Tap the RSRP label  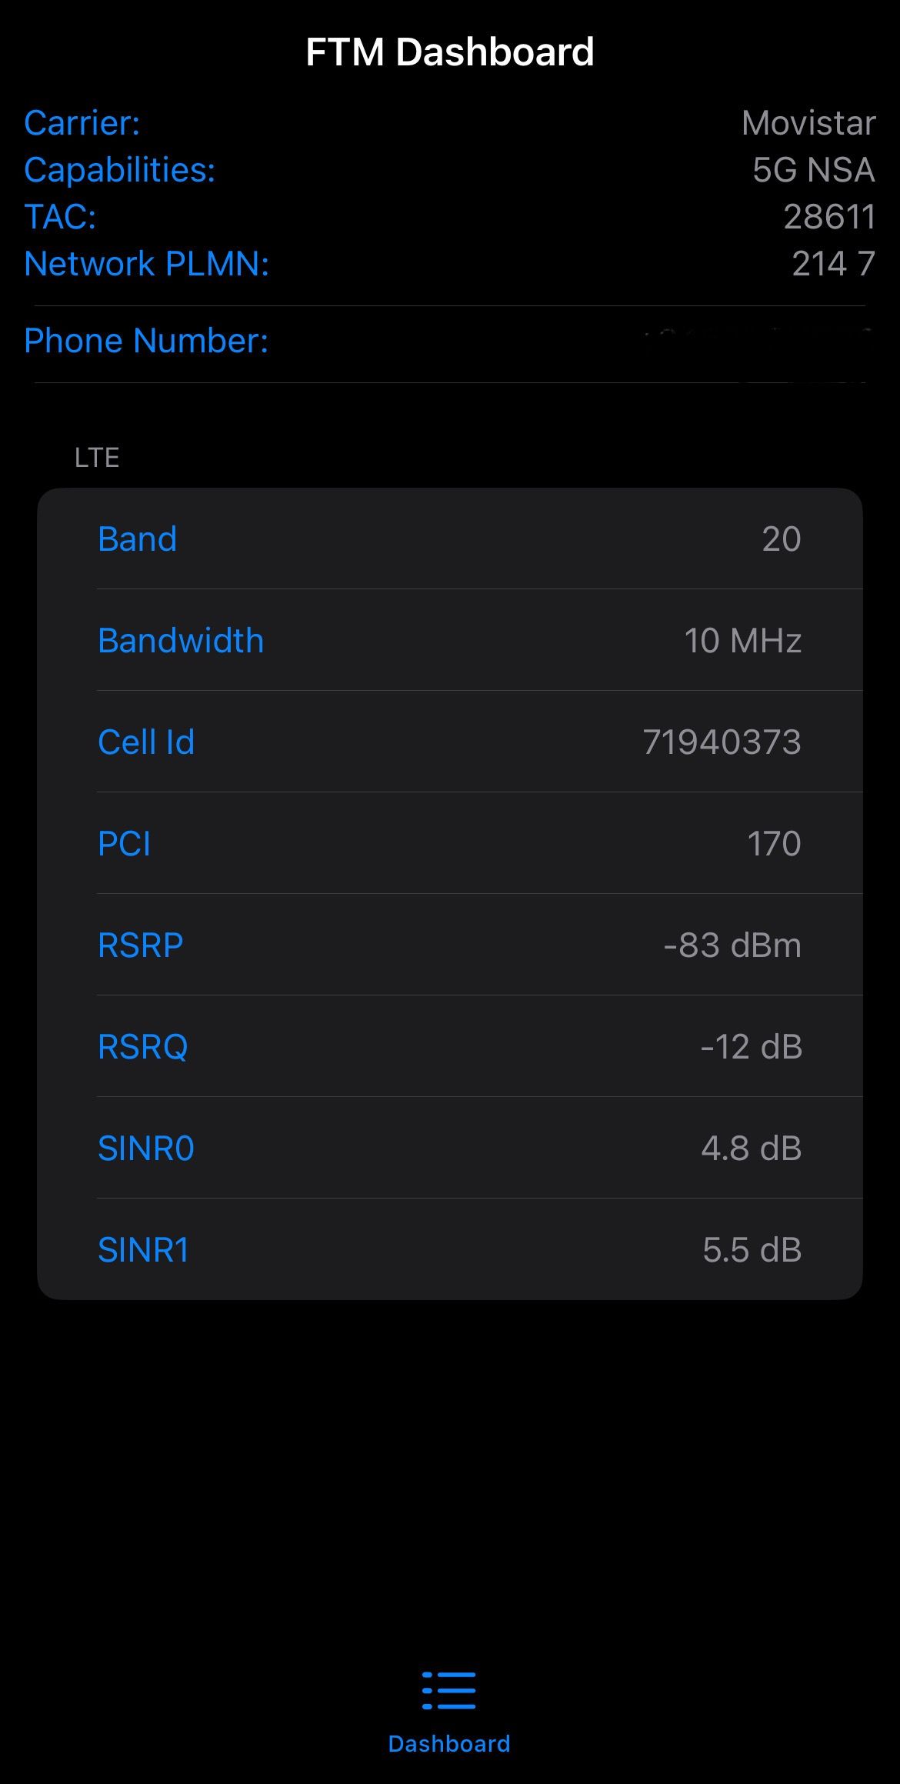pos(141,945)
